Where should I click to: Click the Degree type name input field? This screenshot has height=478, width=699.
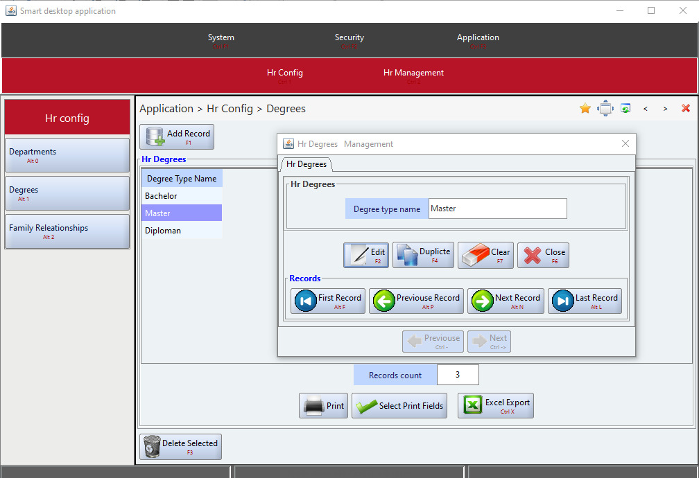pyautogui.click(x=497, y=209)
